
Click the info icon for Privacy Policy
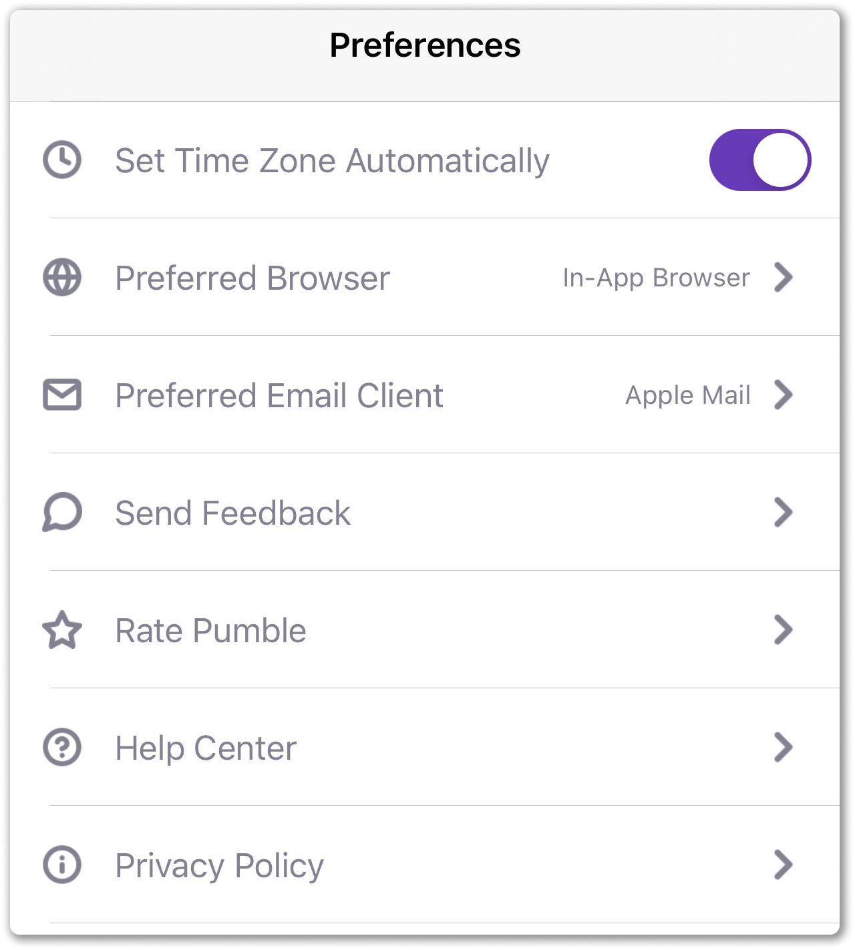[x=62, y=865]
